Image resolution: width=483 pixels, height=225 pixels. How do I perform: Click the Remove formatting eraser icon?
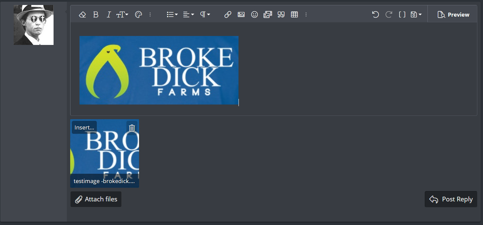click(82, 15)
